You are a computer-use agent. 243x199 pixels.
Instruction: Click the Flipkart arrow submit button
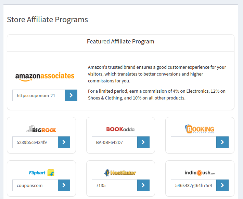click(64, 185)
